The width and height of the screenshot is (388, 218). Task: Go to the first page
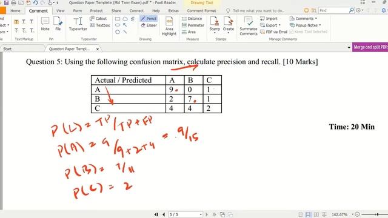pyautogui.click(x=156, y=214)
